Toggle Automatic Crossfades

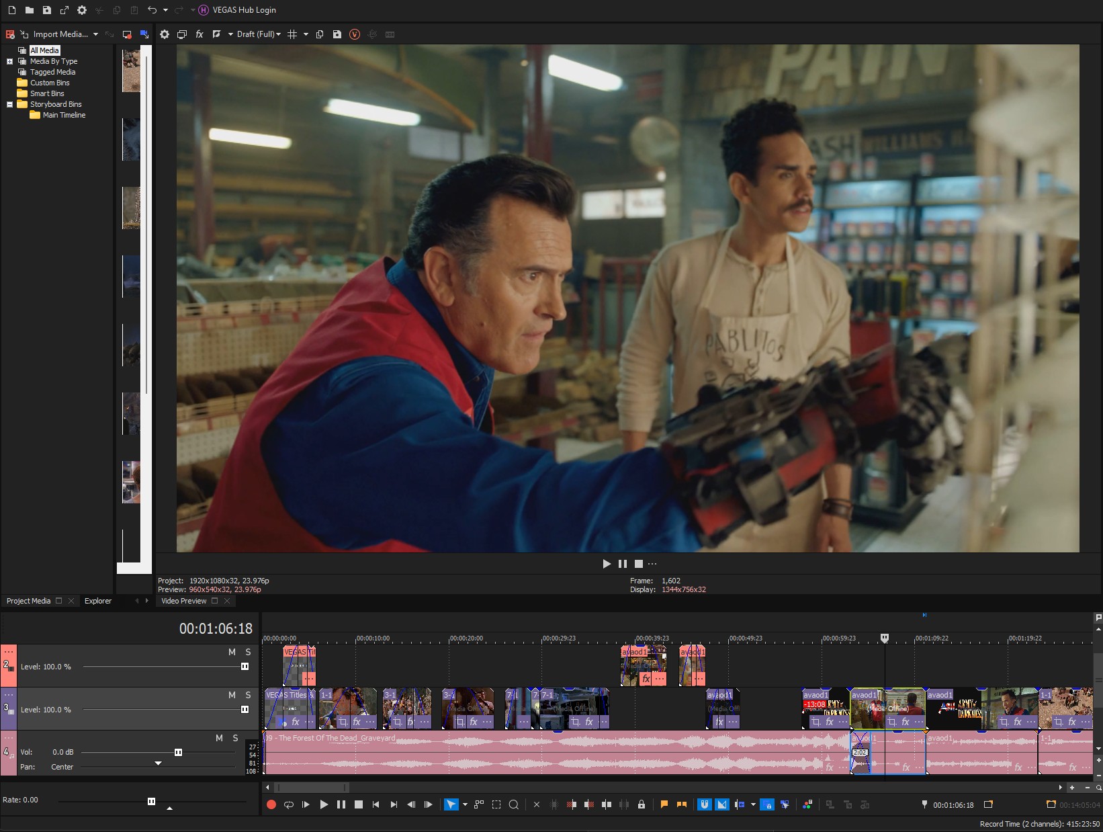pyautogui.click(x=722, y=804)
